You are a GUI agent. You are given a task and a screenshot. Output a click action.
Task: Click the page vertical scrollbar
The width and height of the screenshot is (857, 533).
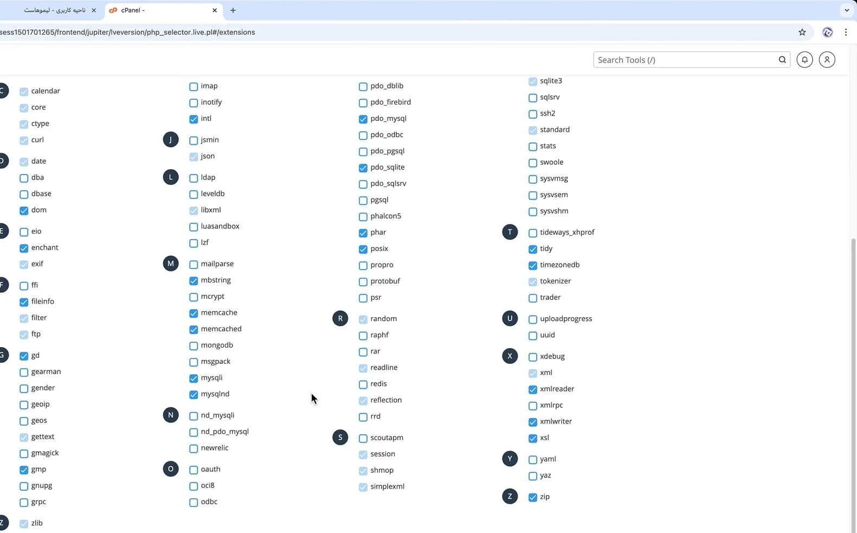pyautogui.click(x=853, y=380)
